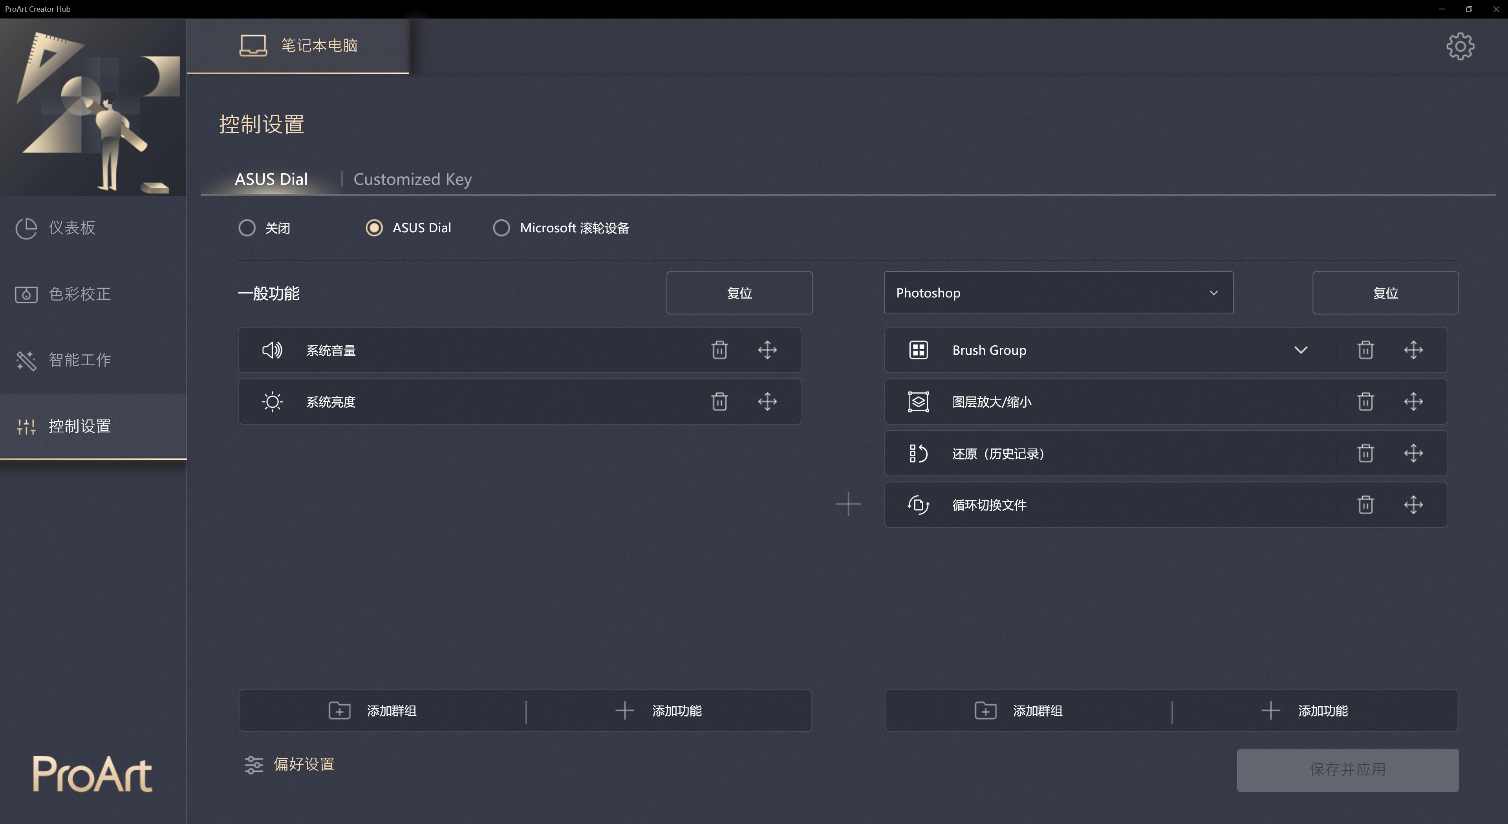1508x824 pixels.
Task: Click move handle for 系统亮度
Action: coord(767,402)
